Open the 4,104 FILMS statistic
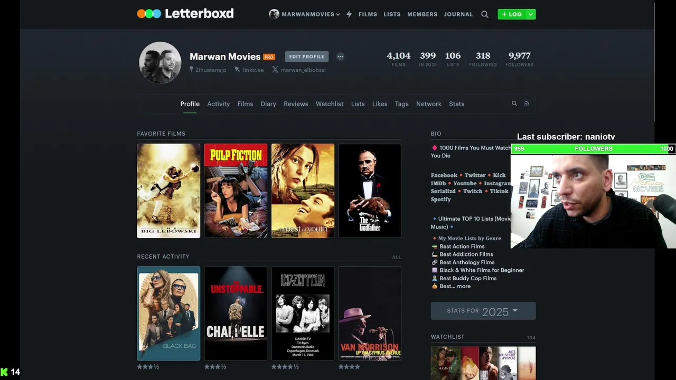Image resolution: width=676 pixels, height=380 pixels. point(399,59)
